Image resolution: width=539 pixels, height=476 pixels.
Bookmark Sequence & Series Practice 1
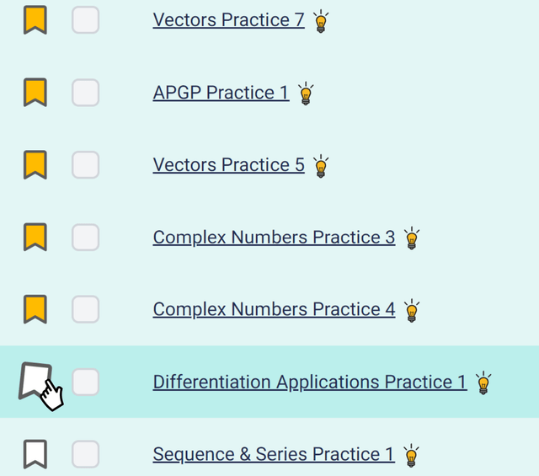[x=35, y=455]
